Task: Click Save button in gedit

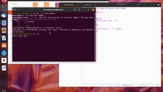Action: coord(138,5)
